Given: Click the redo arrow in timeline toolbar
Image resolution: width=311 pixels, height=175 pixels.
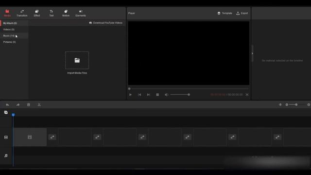Looking at the screenshot, I should click(18, 105).
